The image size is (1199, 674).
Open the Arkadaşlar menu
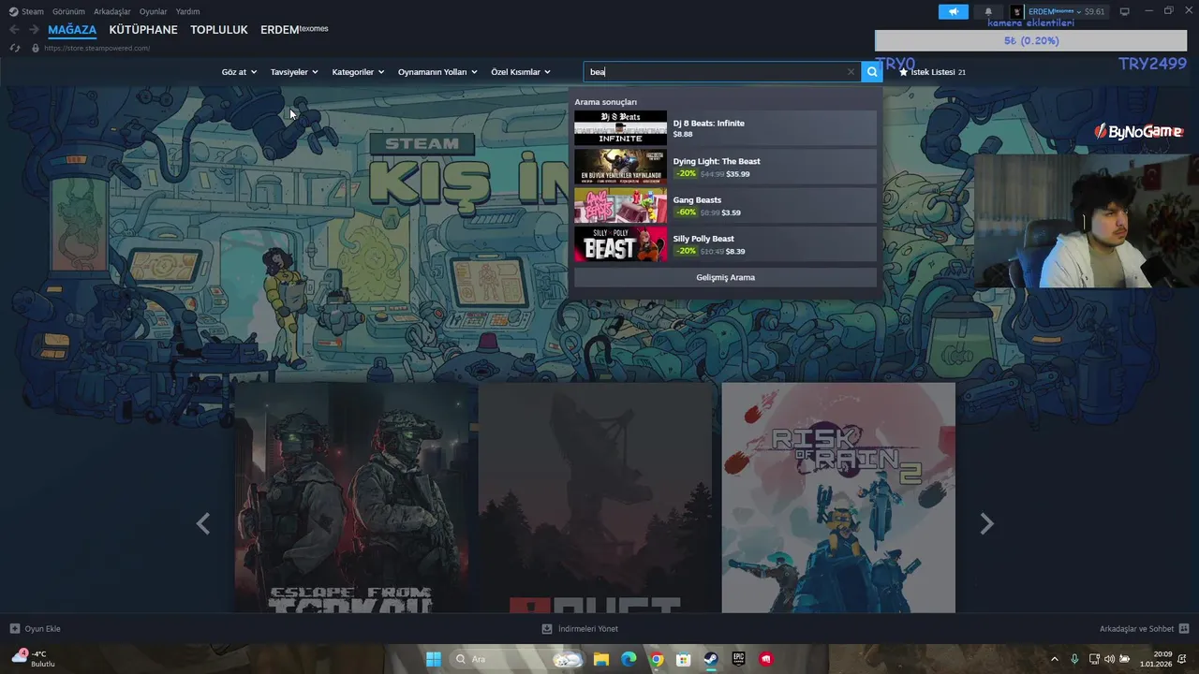tap(112, 11)
